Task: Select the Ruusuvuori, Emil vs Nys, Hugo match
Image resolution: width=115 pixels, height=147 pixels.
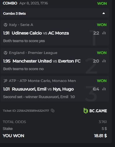Action: pos(43,89)
